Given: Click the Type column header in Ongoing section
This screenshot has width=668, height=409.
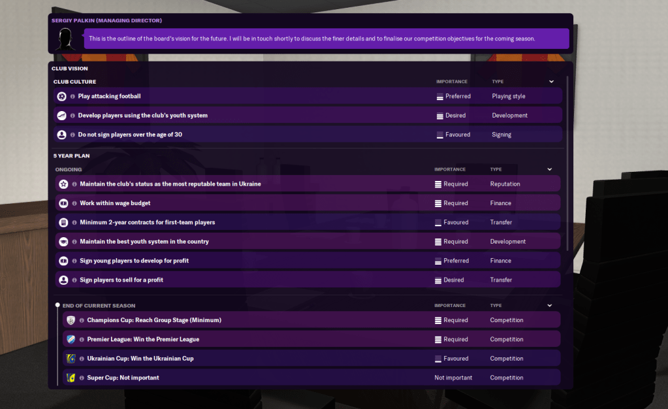Looking at the screenshot, I should 496,169.
